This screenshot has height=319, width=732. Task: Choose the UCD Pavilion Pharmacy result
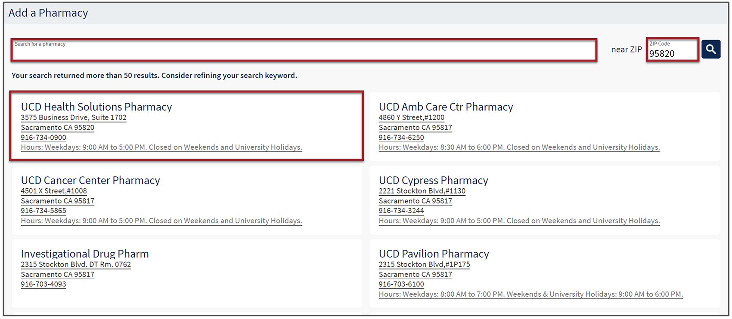point(434,254)
